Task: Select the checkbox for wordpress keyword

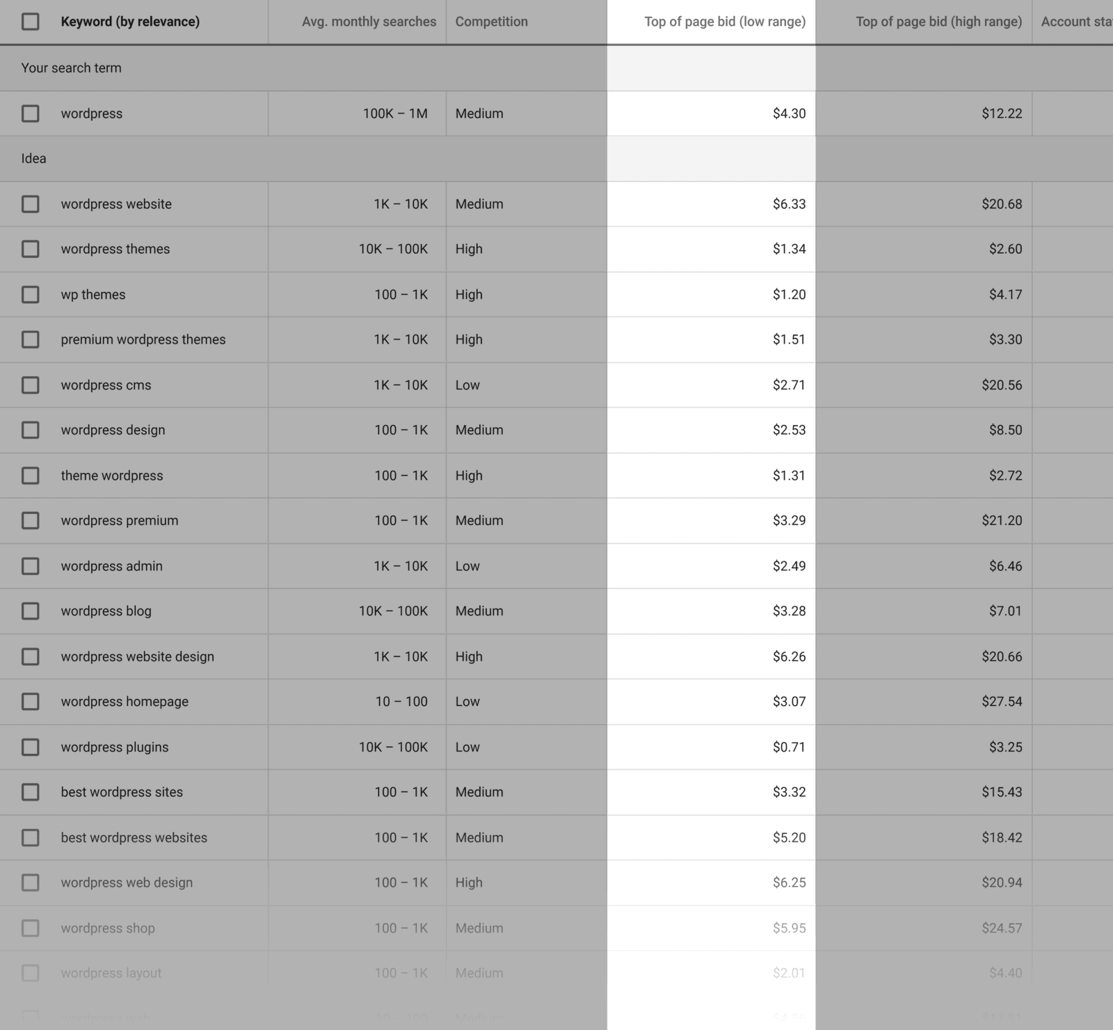Action: (x=30, y=113)
